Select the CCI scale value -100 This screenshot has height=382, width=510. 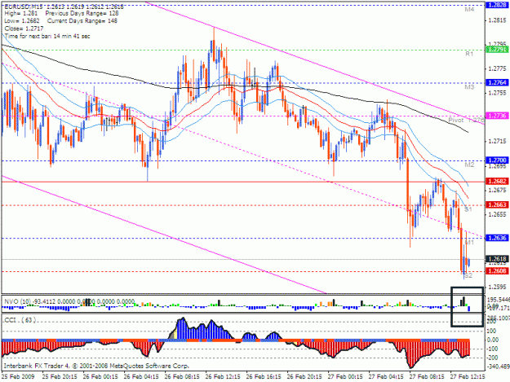[493, 349]
